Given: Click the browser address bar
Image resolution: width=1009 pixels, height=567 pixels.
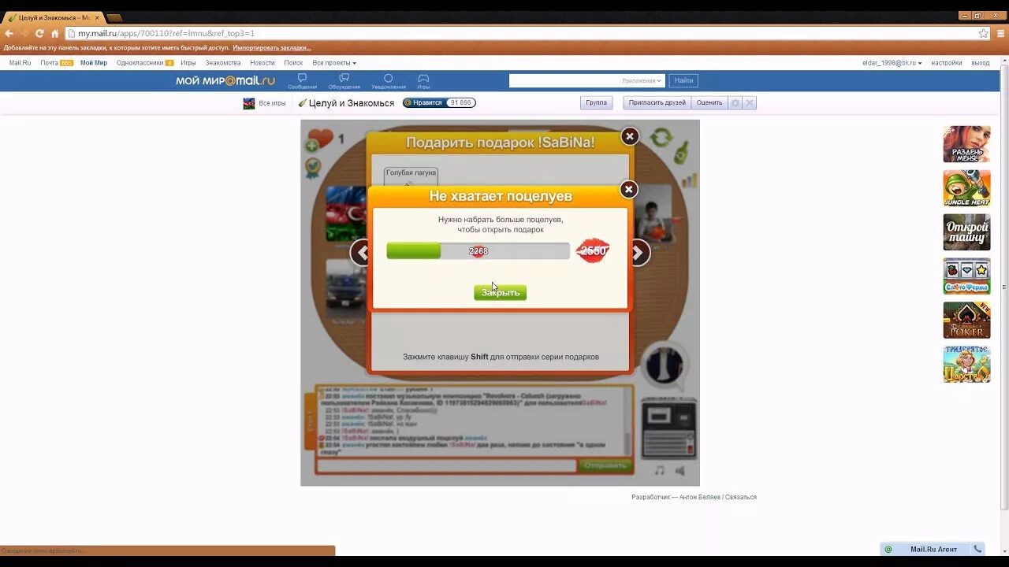Looking at the screenshot, I should click(x=520, y=33).
